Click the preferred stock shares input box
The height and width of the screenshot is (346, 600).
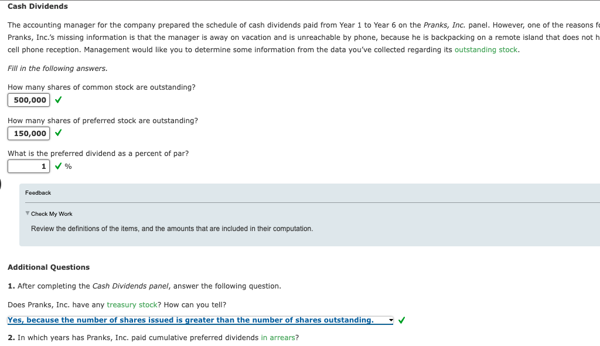click(x=28, y=133)
